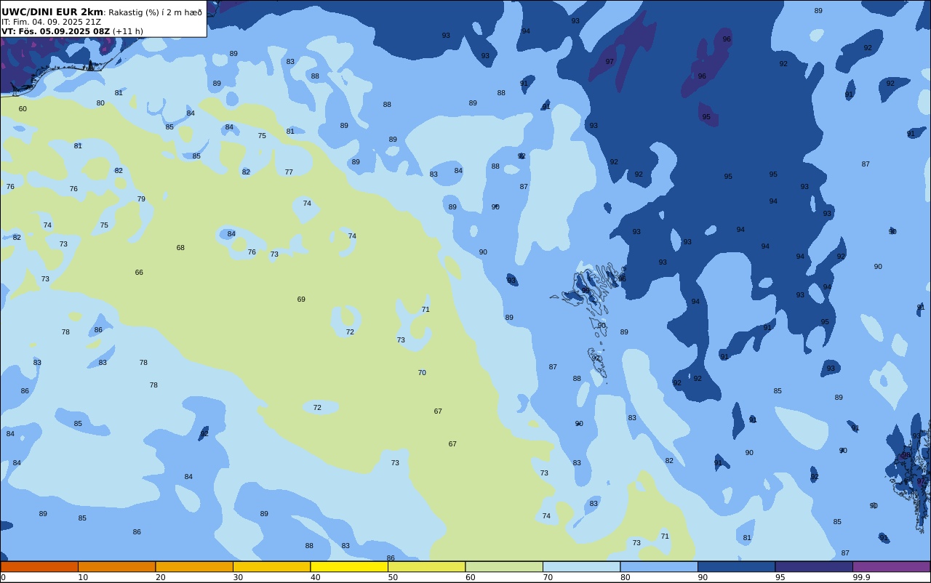The width and height of the screenshot is (931, 583).
Task: Click the map humidity value 79
Action: tap(141, 199)
